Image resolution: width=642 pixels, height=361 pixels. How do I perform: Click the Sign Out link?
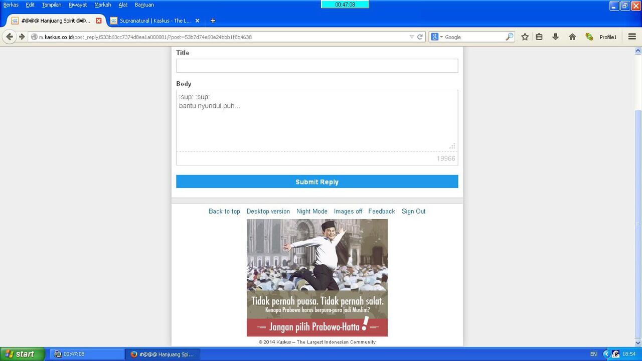413,211
